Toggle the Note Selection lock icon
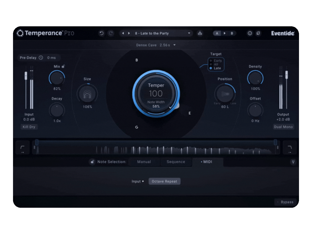This screenshot has width=312, height=234. (x=92, y=162)
